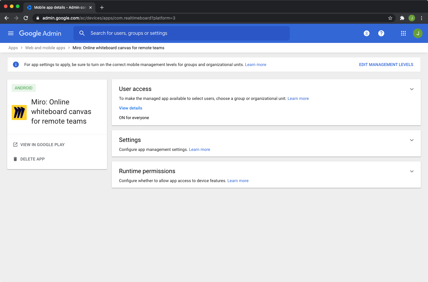The width and height of the screenshot is (428, 282).
Task: Open View details link
Action: coord(131,108)
